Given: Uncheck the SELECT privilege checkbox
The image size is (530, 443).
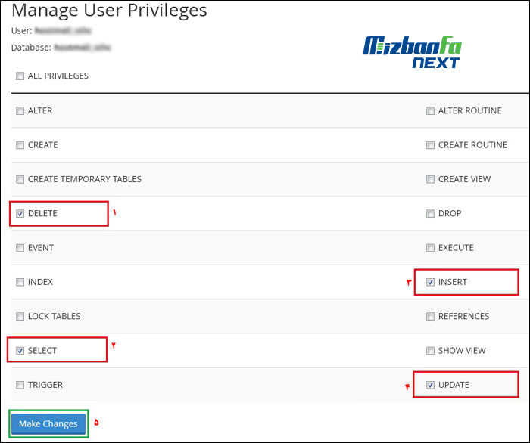Looking at the screenshot, I should pos(20,351).
